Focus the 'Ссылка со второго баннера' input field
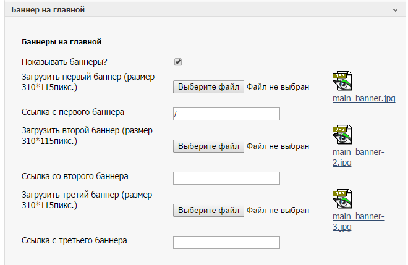Screen dimensions: 408x265 tap(226, 178)
